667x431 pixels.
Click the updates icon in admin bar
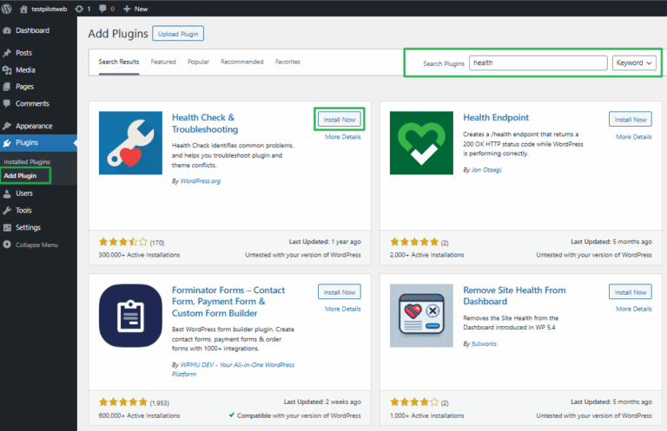click(84, 9)
